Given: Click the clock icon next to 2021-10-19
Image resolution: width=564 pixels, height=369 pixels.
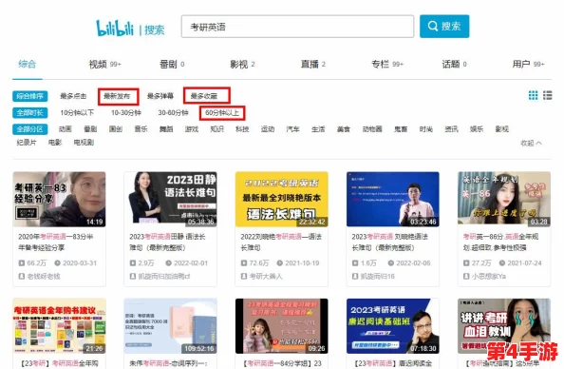Looking at the screenshot, I should pyautogui.click(x=279, y=263).
